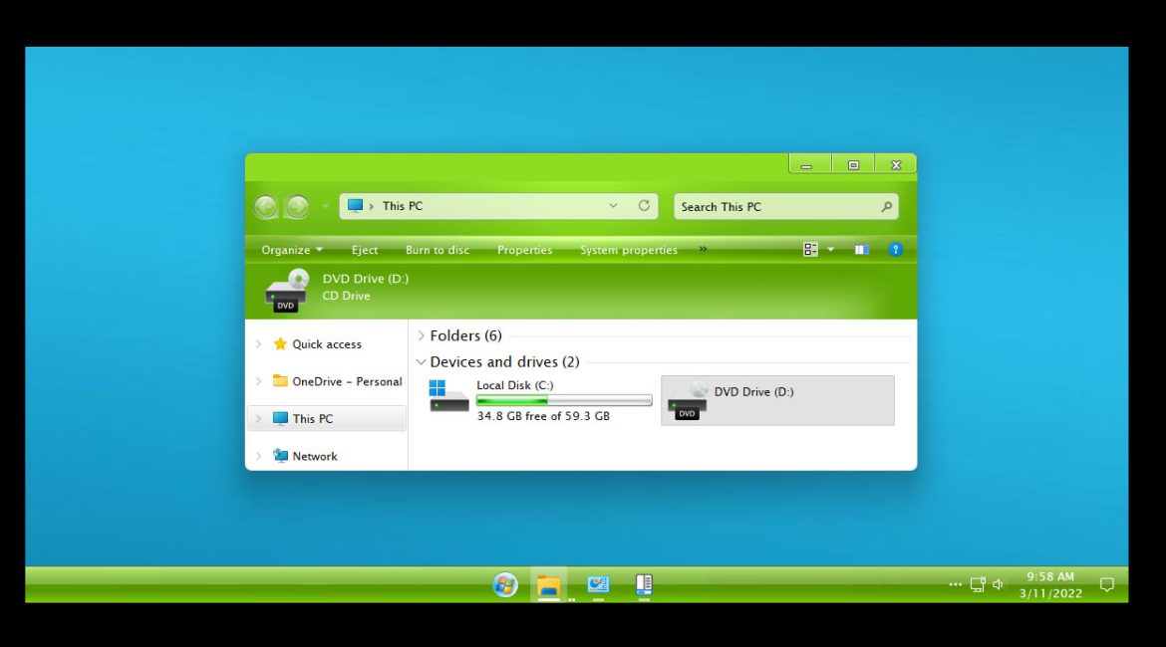Click the volume speaker tray icon
The height and width of the screenshot is (647, 1166).
(998, 584)
